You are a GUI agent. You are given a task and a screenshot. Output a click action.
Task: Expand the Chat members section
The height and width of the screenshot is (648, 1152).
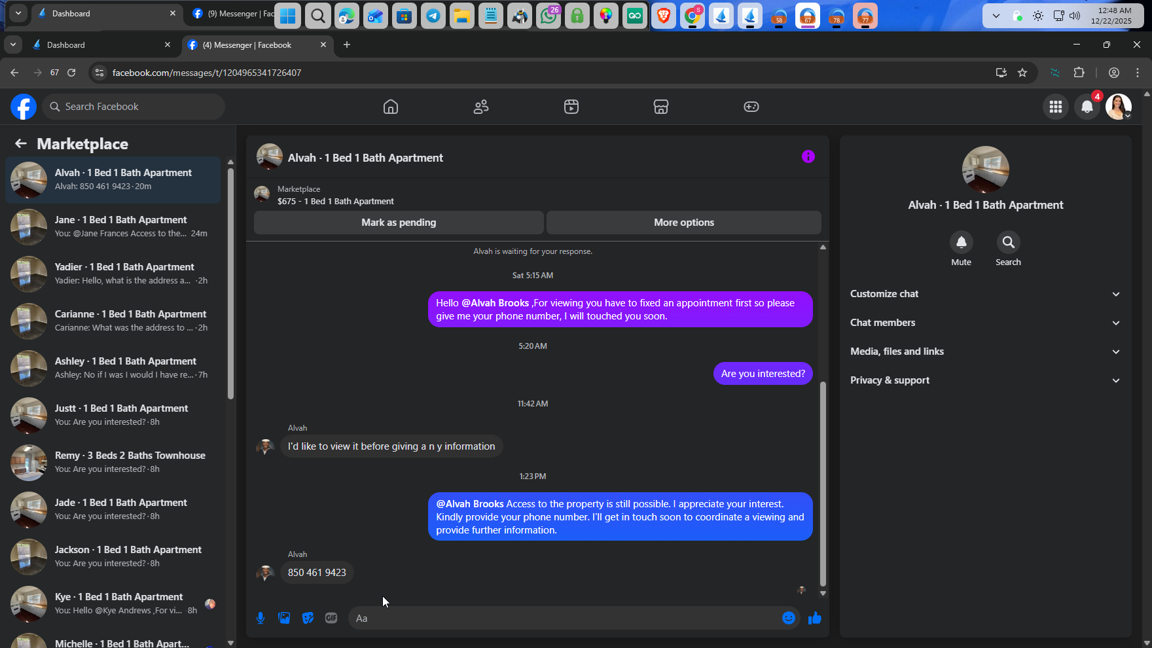986,323
